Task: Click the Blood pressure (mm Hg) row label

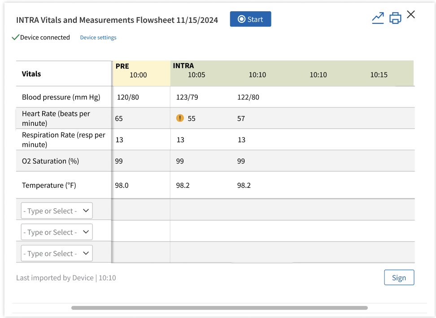Action: [61, 97]
